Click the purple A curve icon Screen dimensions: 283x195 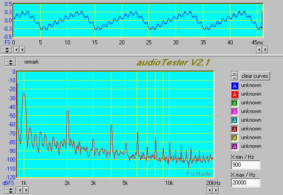pos(235,146)
